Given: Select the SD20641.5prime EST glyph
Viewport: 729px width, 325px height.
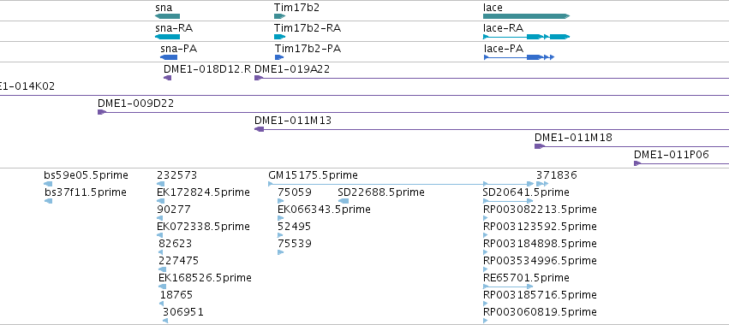Looking at the screenshot, I should 508,201.
